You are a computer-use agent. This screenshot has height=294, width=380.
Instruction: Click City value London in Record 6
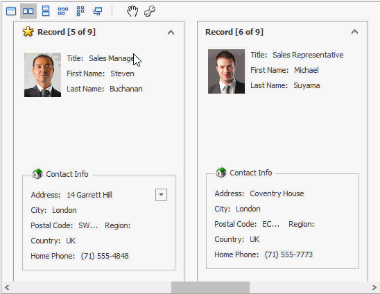point(248,209)
